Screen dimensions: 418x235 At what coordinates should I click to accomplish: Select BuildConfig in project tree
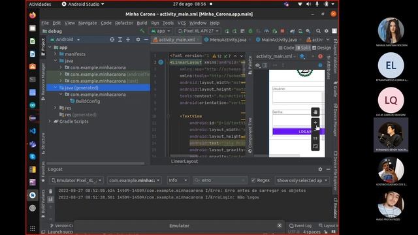88,101
